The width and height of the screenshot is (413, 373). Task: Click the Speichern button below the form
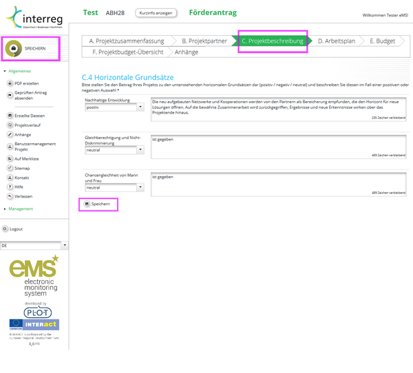click(x=97, y=204)
